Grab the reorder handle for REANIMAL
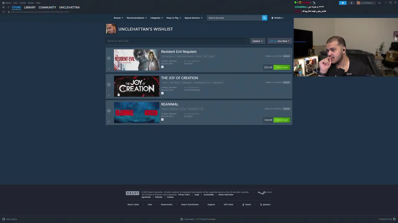 [x=109, y=111]
